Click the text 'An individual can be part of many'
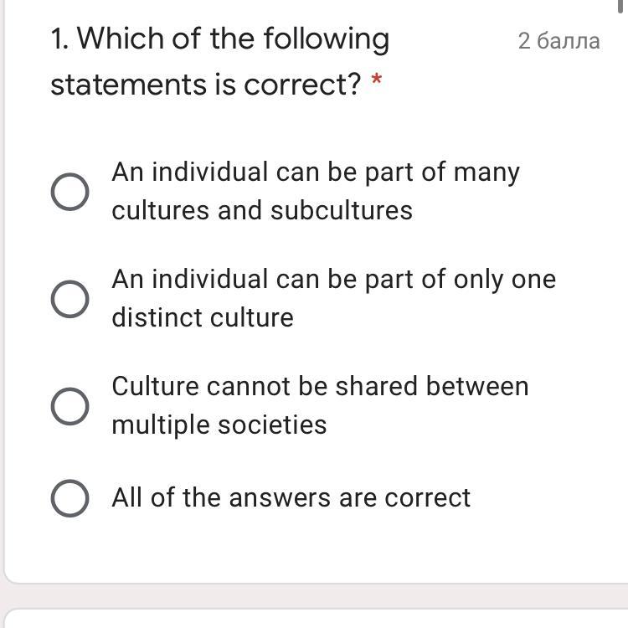Image resolution: width=628 pixels, height=628 pixels. (x=316, y=173)
